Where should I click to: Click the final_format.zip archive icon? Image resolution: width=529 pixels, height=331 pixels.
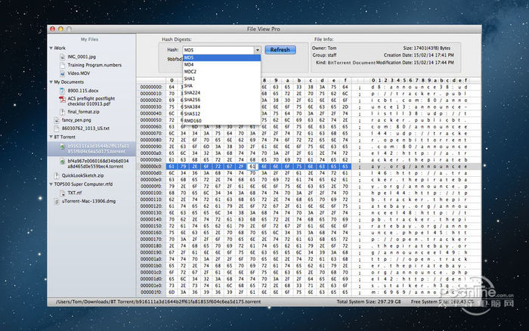60,111
